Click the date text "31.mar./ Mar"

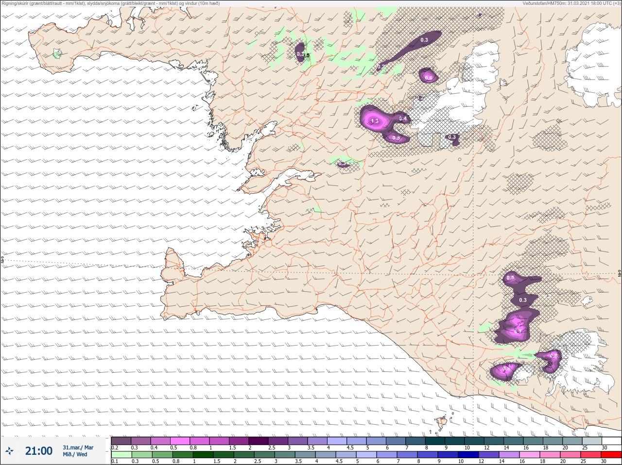coord(78,448)
